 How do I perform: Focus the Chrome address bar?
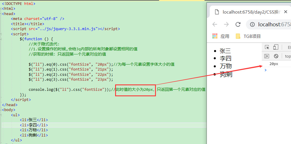coord(268,24)
